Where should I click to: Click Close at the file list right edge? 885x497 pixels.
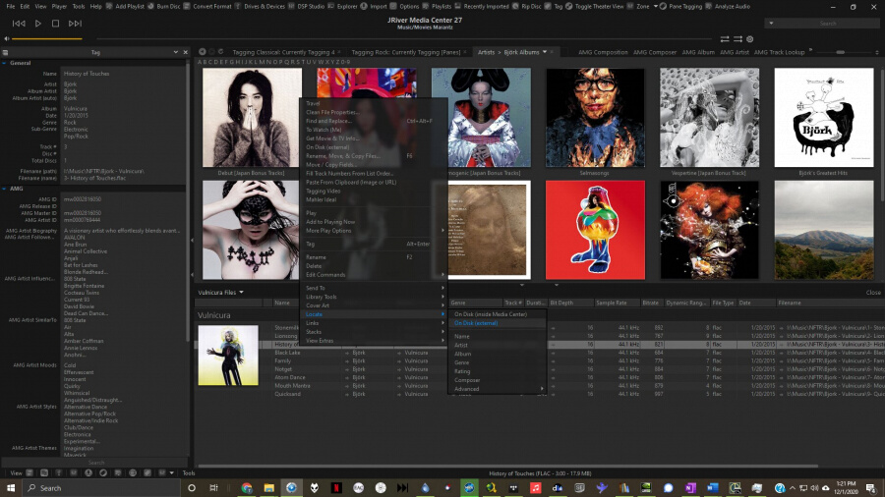(873, 293)
